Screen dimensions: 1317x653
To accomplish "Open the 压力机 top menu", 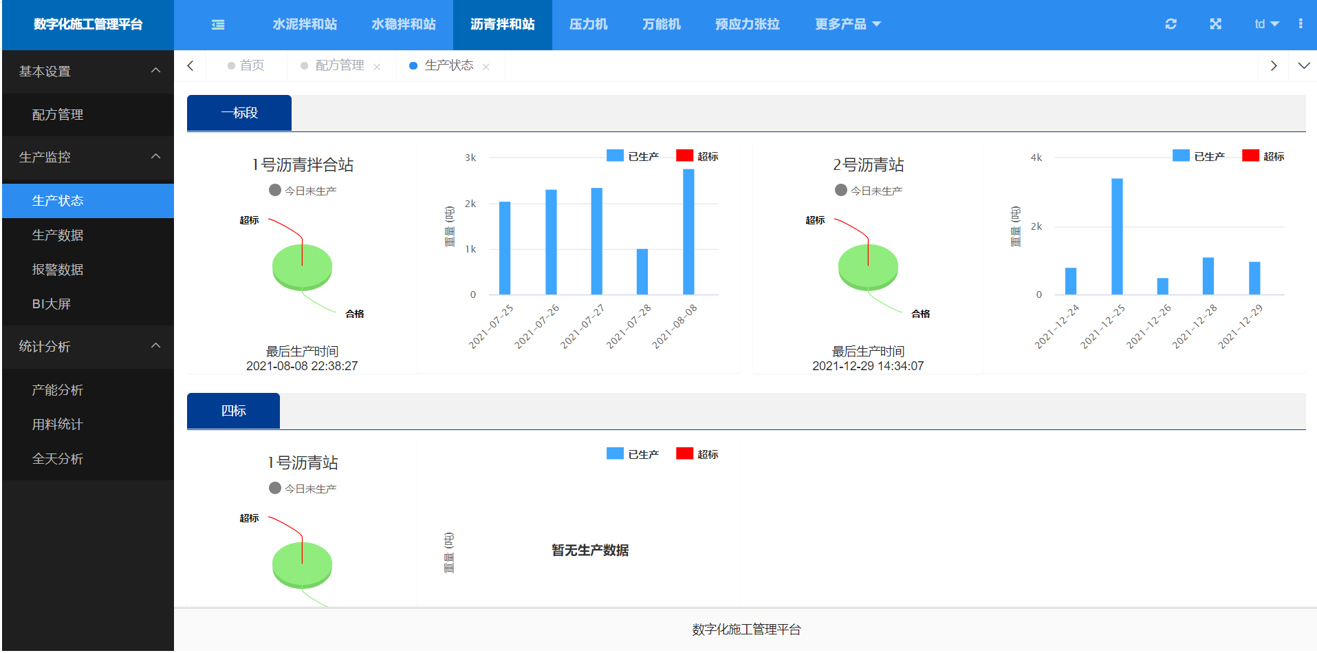I will [x=589, y=25].
